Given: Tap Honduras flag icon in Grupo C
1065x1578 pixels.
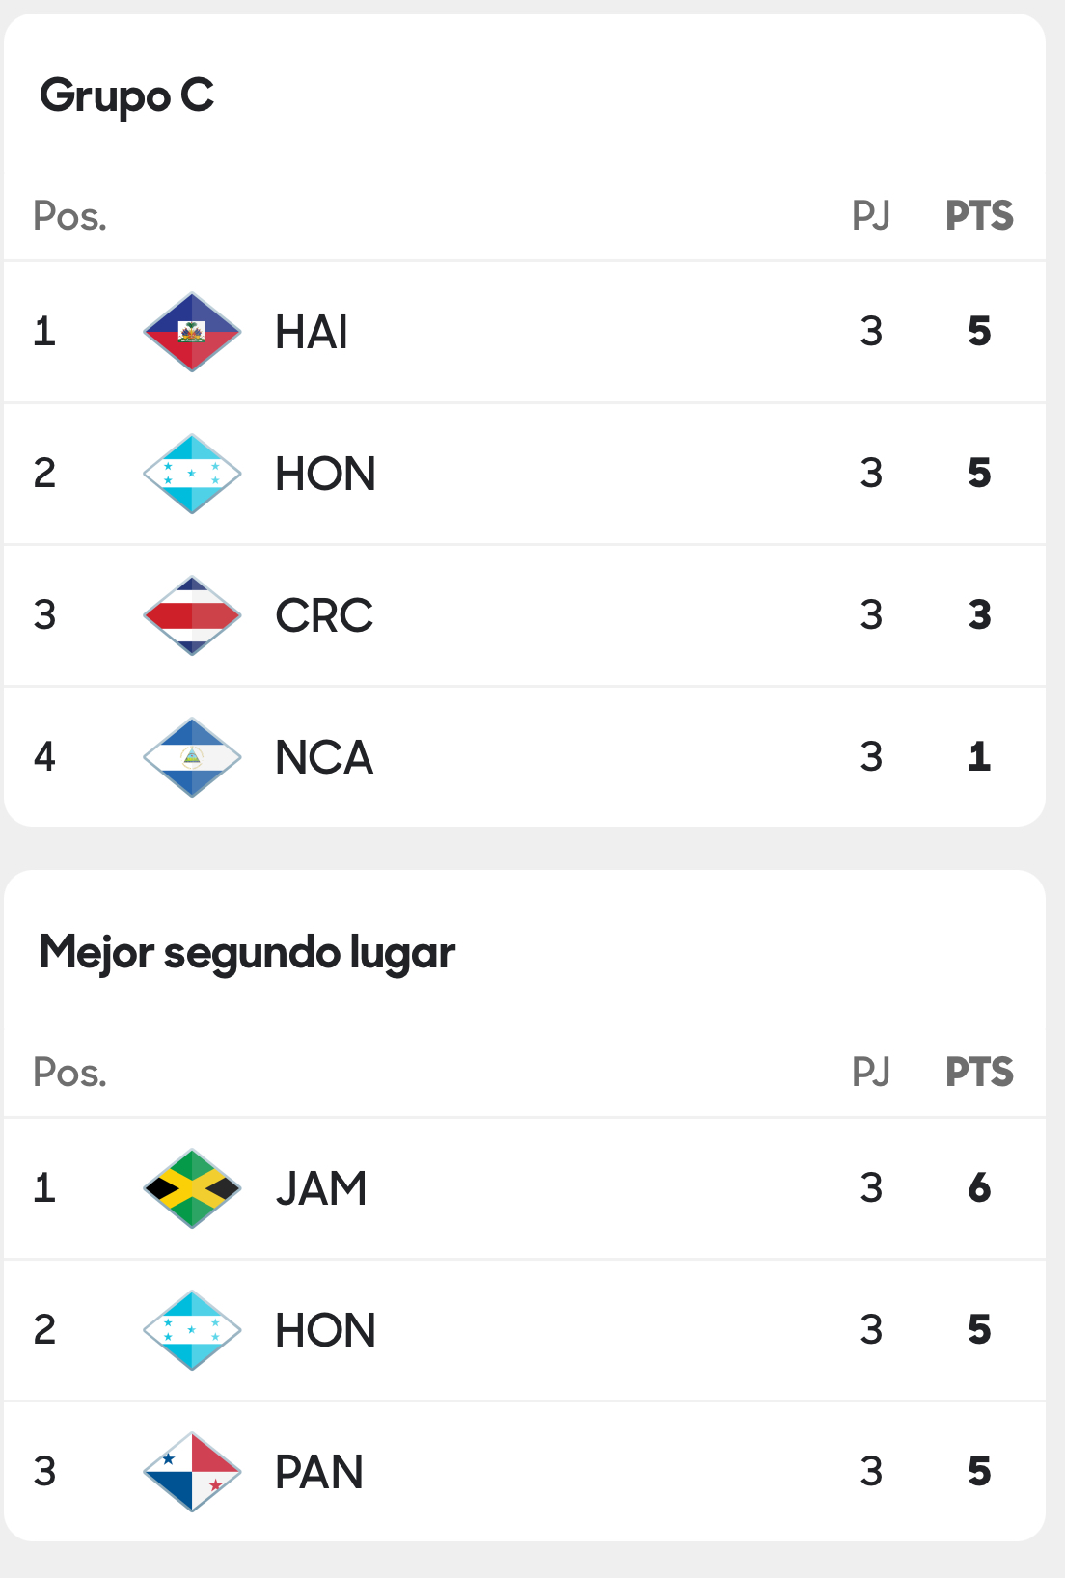Looking at the screenshot, I should click(x=192, y=474).
